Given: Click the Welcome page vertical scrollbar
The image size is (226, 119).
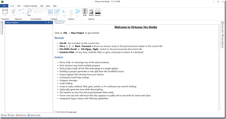Looking at the screenshot, I should point(219,68).
